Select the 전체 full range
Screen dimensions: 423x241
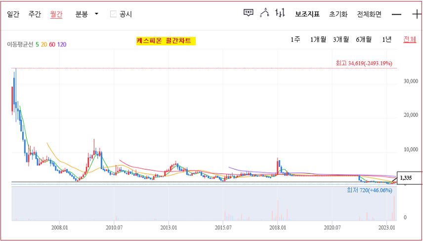pyautogui.click(x=410, y=40)
